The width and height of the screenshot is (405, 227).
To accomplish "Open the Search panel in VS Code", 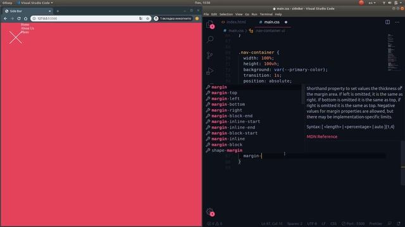I will [x=210, y=39].
